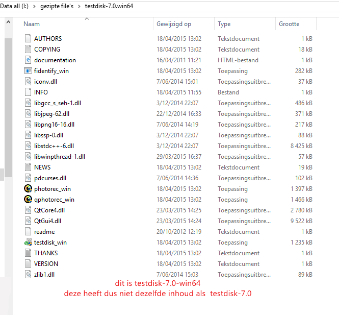
Task: Click the file name 'pdcurses.dll'
Action: (50, 178)
